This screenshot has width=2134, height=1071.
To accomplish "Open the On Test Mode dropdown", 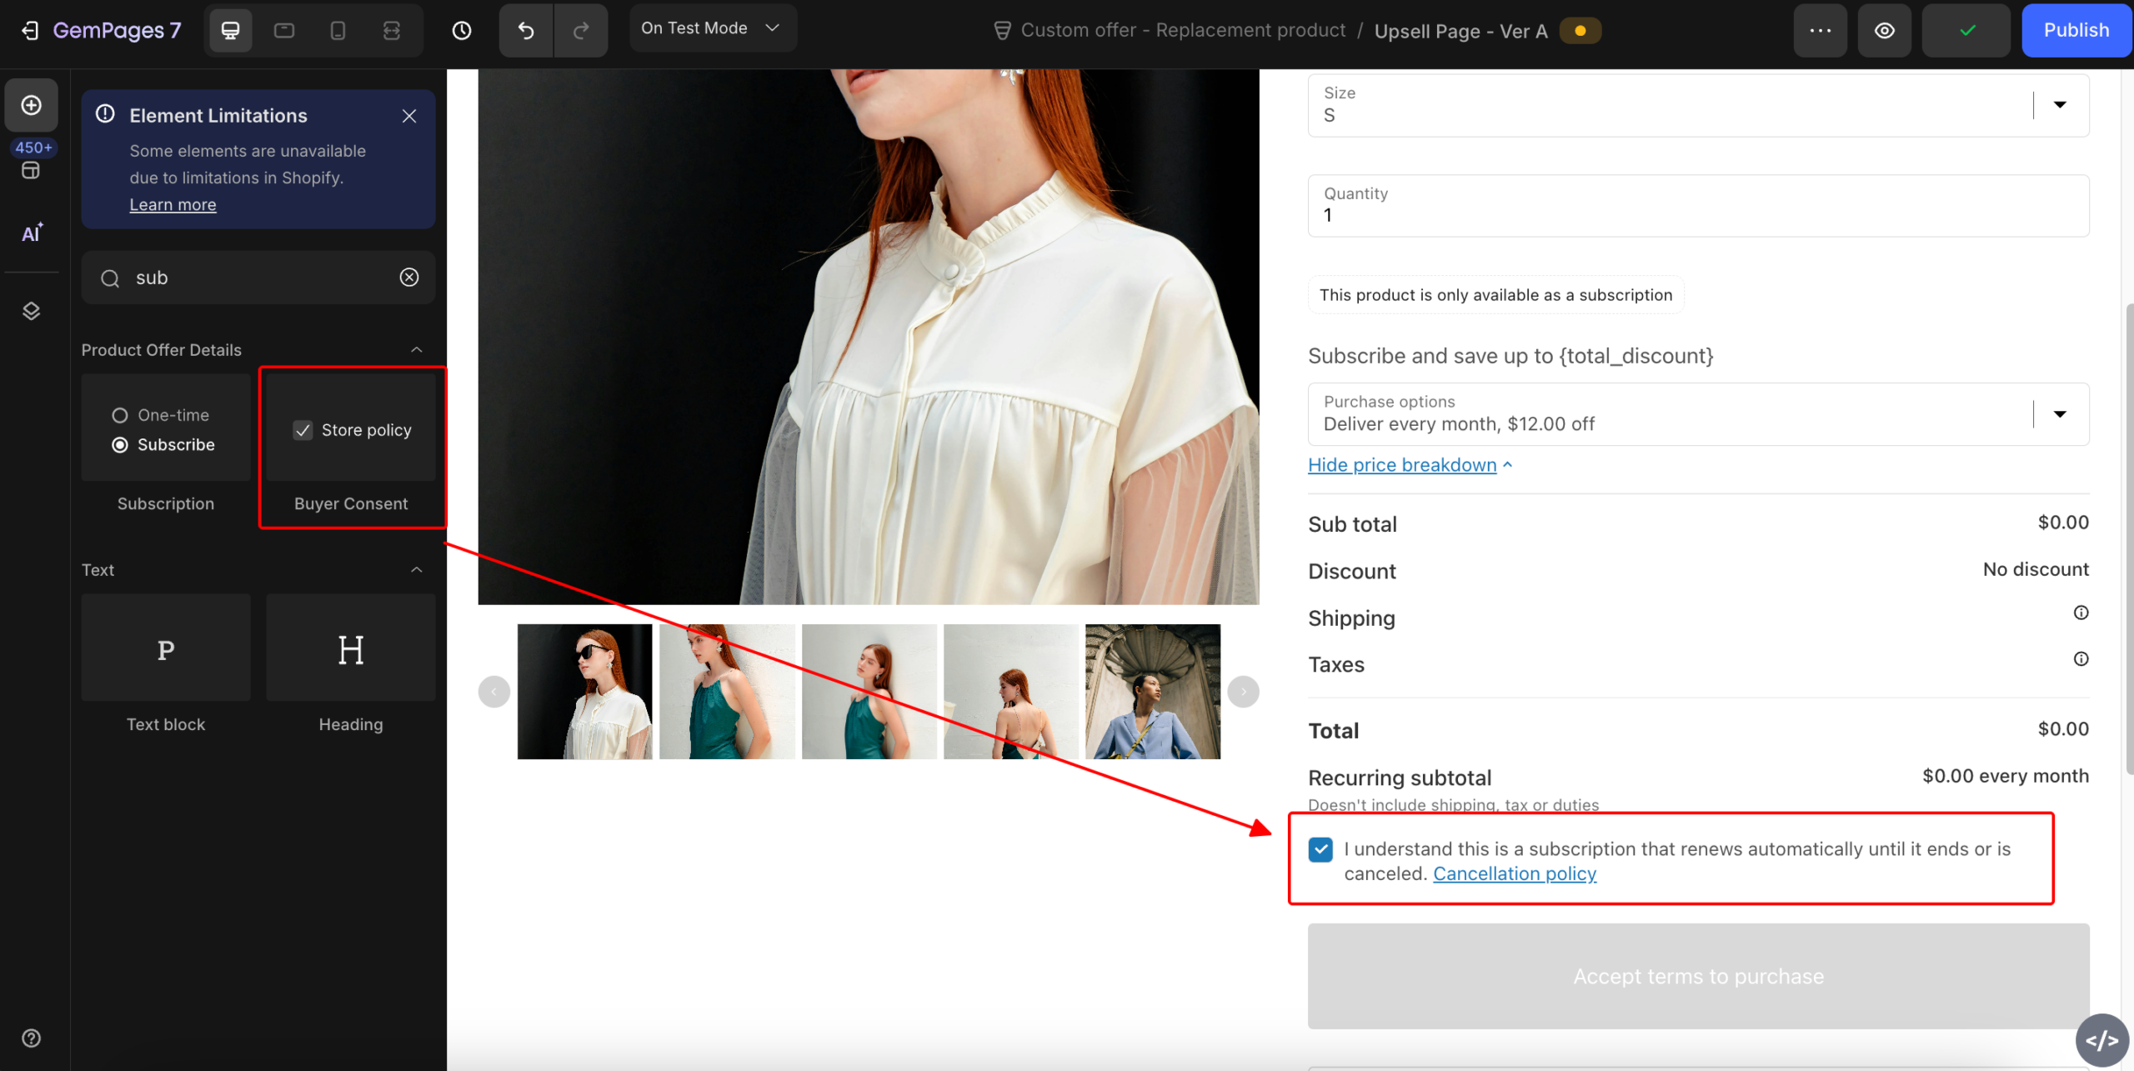I will click(712, 28).
